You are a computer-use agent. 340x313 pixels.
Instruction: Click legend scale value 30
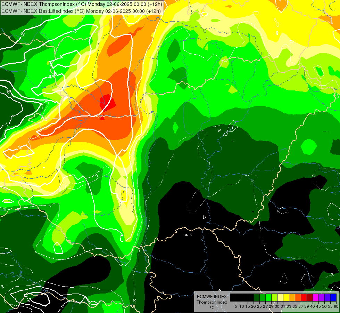pos(277,306)
